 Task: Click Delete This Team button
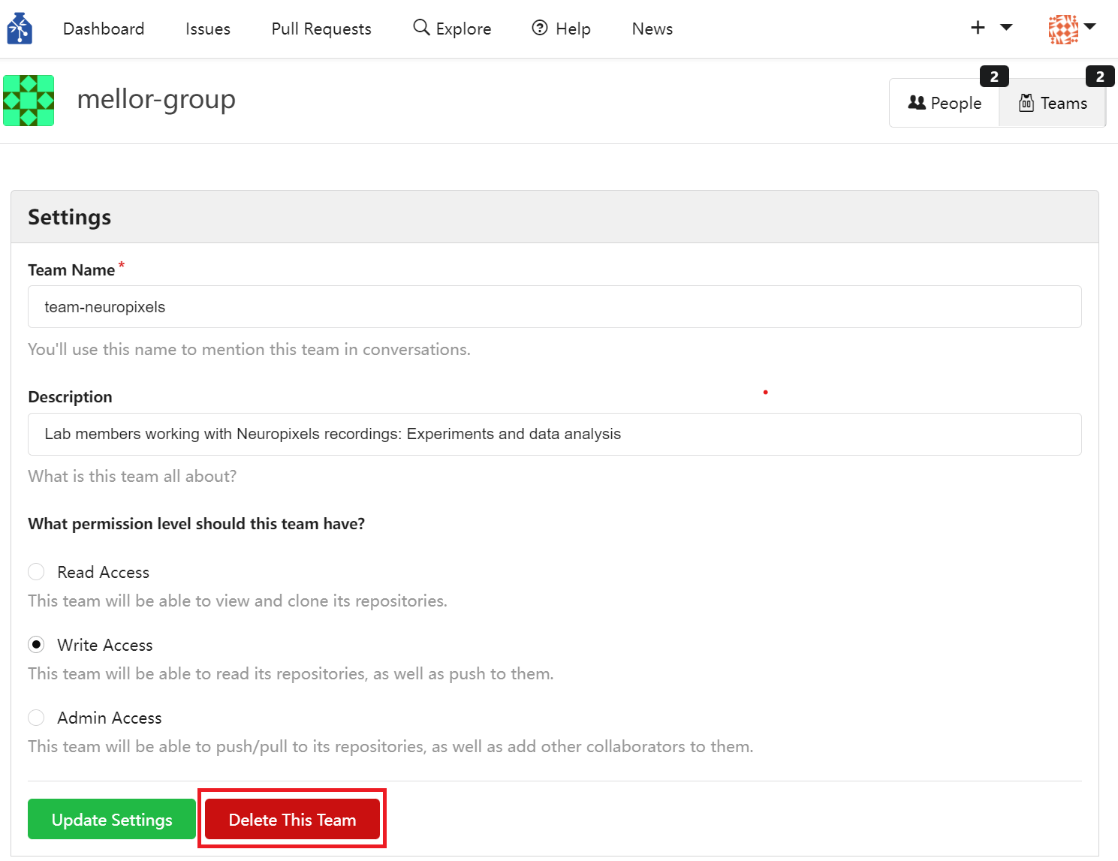tap(292, 819)
